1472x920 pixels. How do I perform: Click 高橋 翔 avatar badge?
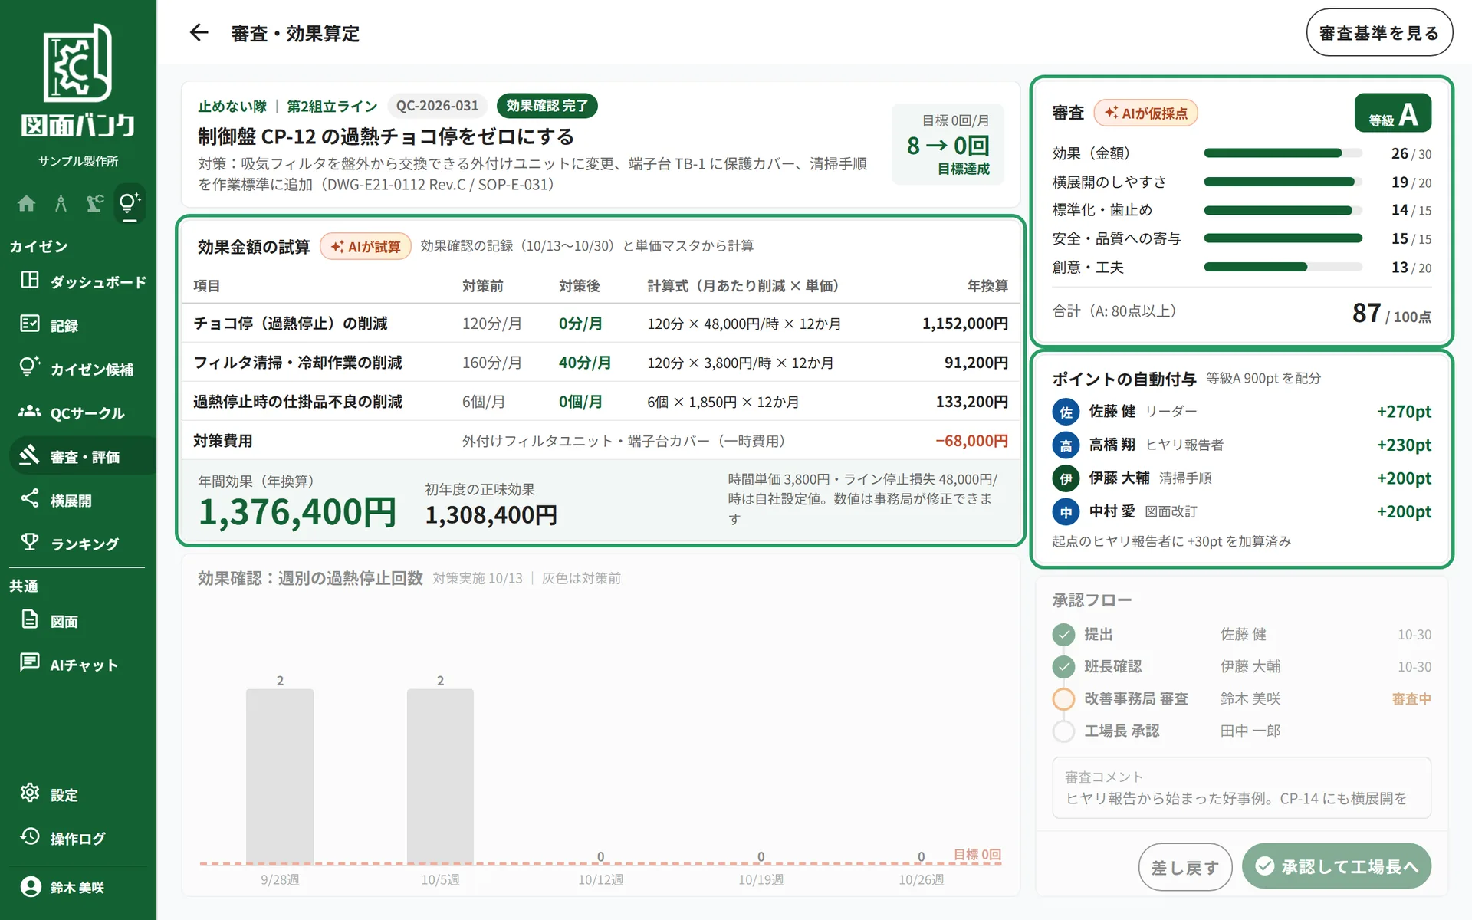point(1066,445)
